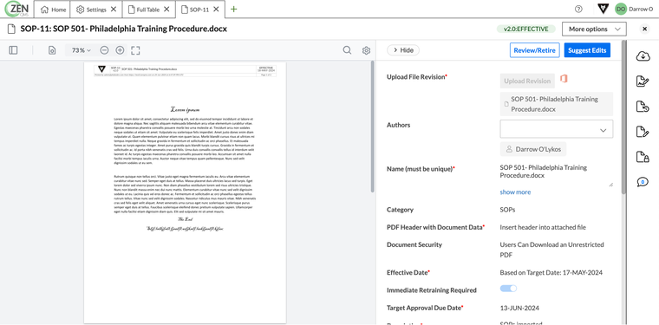659x325 pixels.
Task: Click the show more link
Action: 515,192
